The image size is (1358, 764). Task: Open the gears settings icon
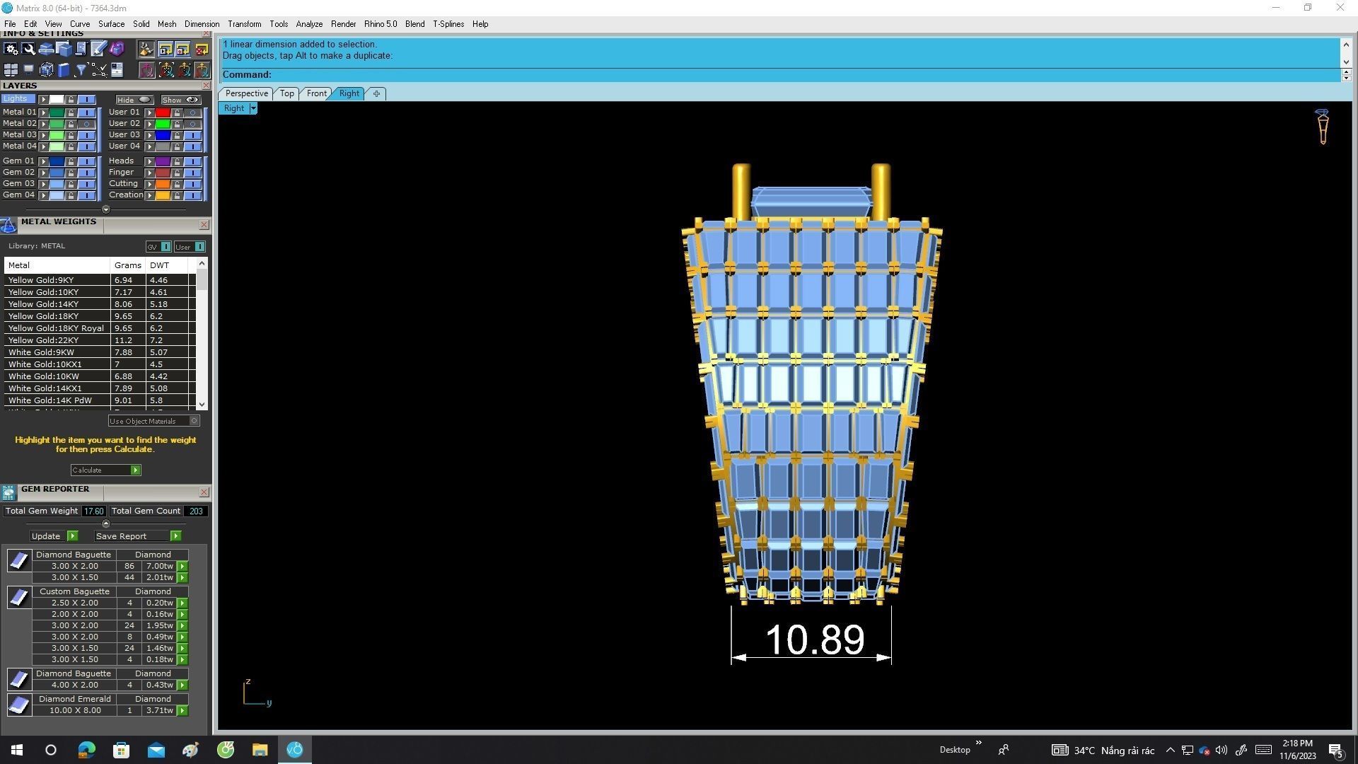(x=11, y=49)
